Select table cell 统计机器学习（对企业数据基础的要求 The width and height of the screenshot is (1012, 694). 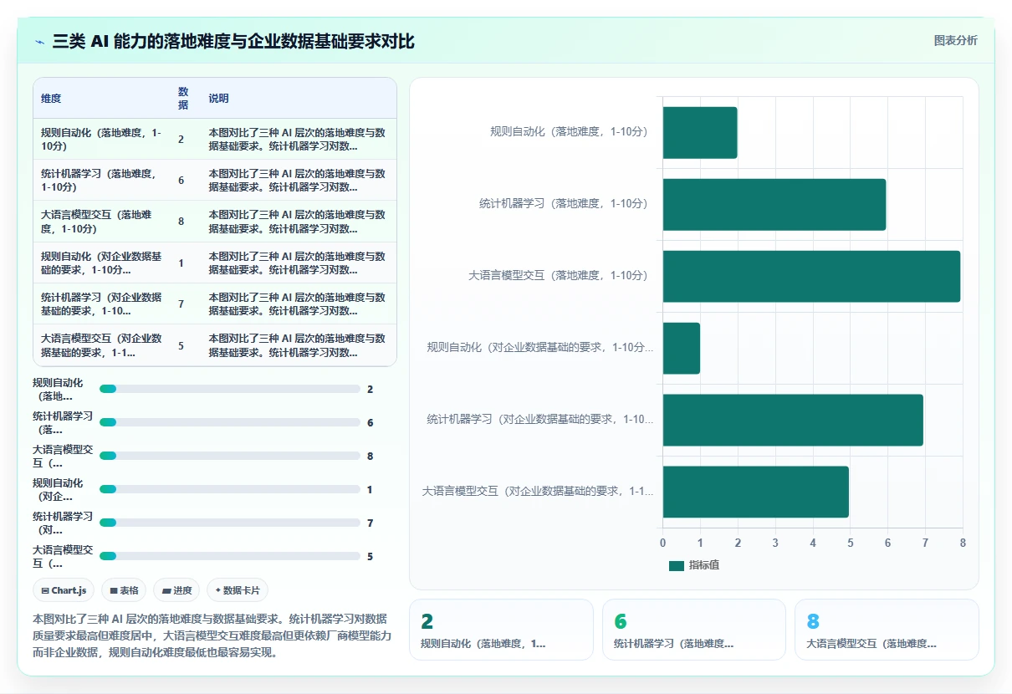coord(102,304)
